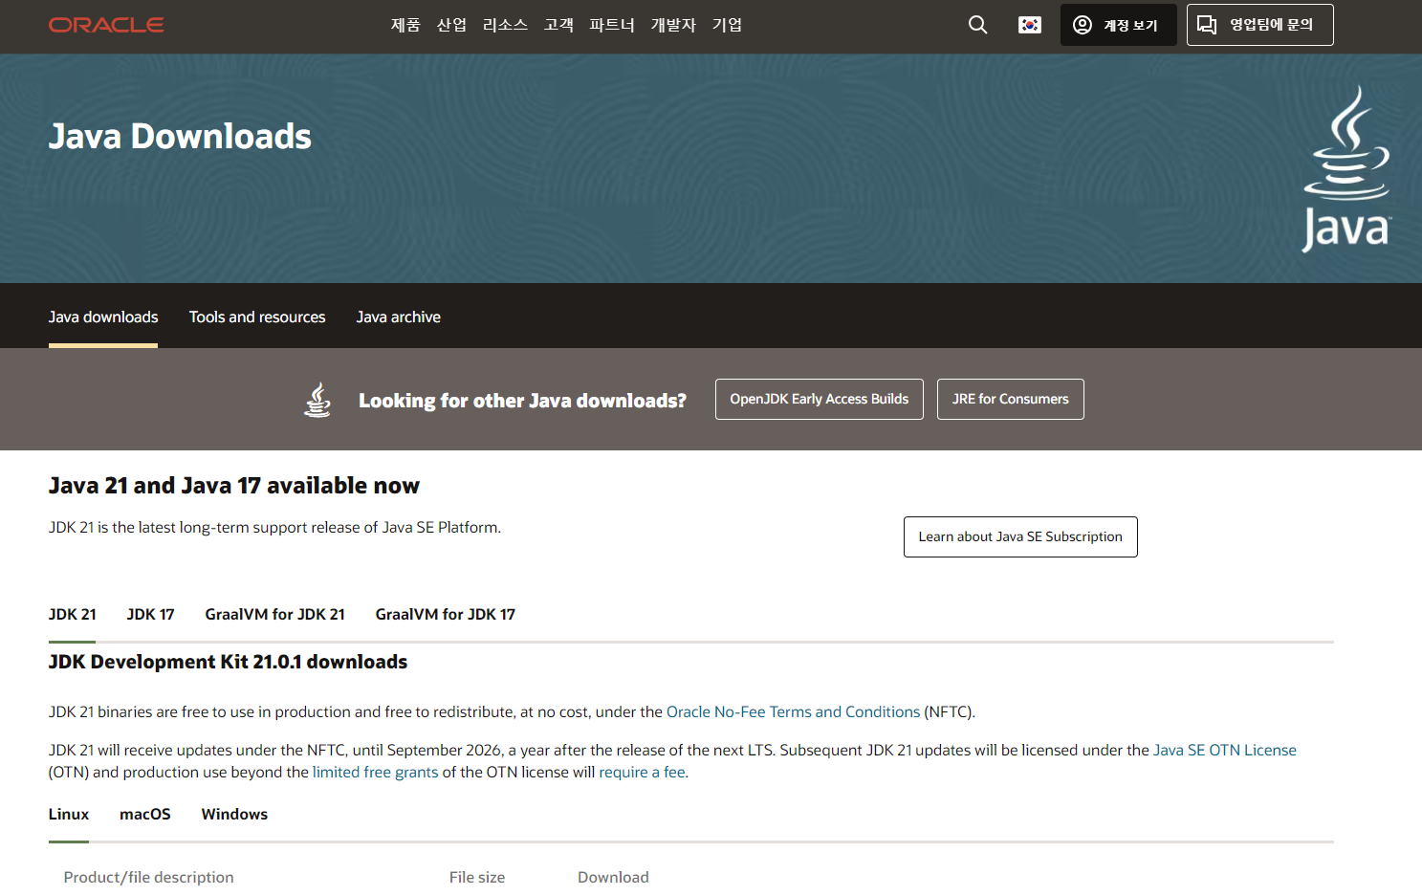Open the search magnifier icon
Screen dimensions: 1422x896
point(977,25)
